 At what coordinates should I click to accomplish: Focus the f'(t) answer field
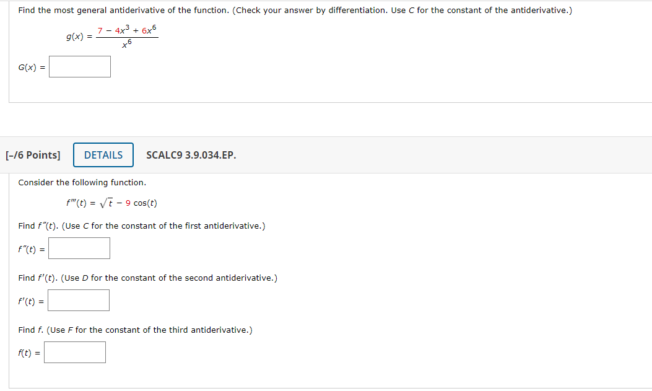pyautogui.click(x=79, y=301)
